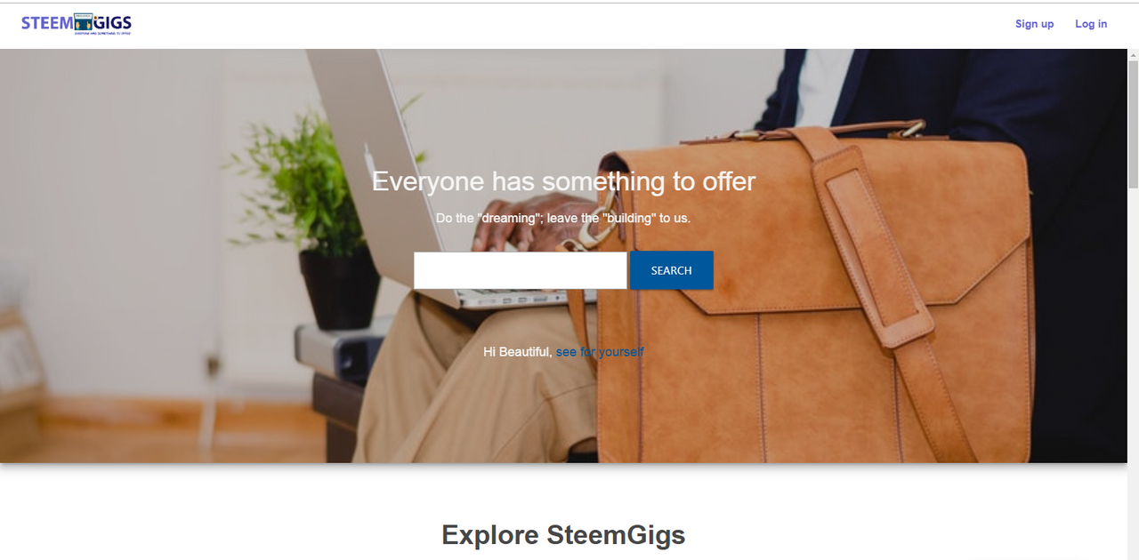The width and height of the screenshot is (1139, 560).
Task: Click the STEEM wordmark in the header
Action: click(47, 23)
